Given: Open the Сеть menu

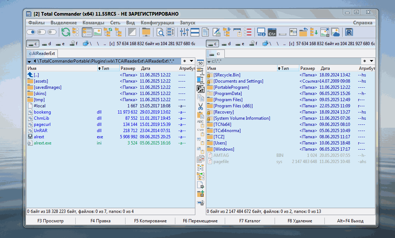Looking at the screenshot, I should 115,23.
